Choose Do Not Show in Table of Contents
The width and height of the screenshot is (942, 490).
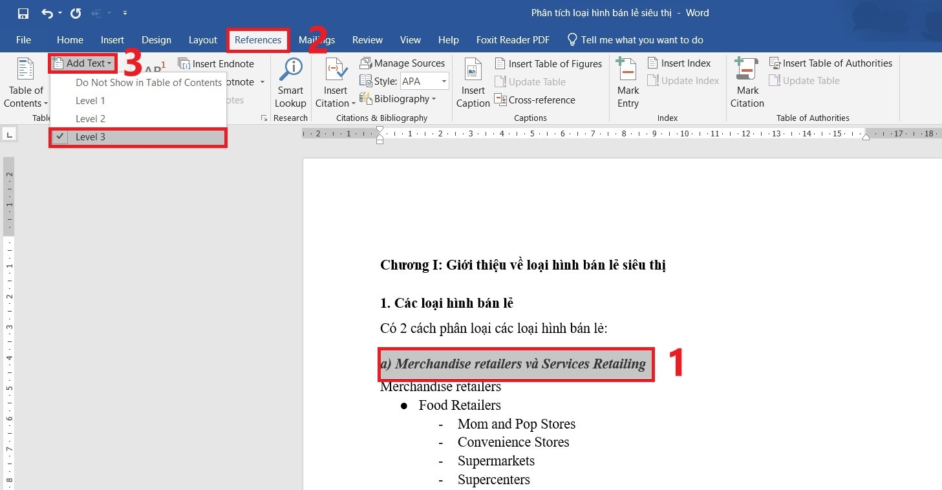tap(138, 83)
